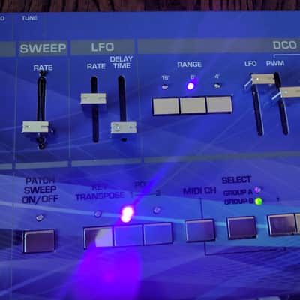Click the LFO section header
This screenshot has width=300, height=300.
pos(103,47)
